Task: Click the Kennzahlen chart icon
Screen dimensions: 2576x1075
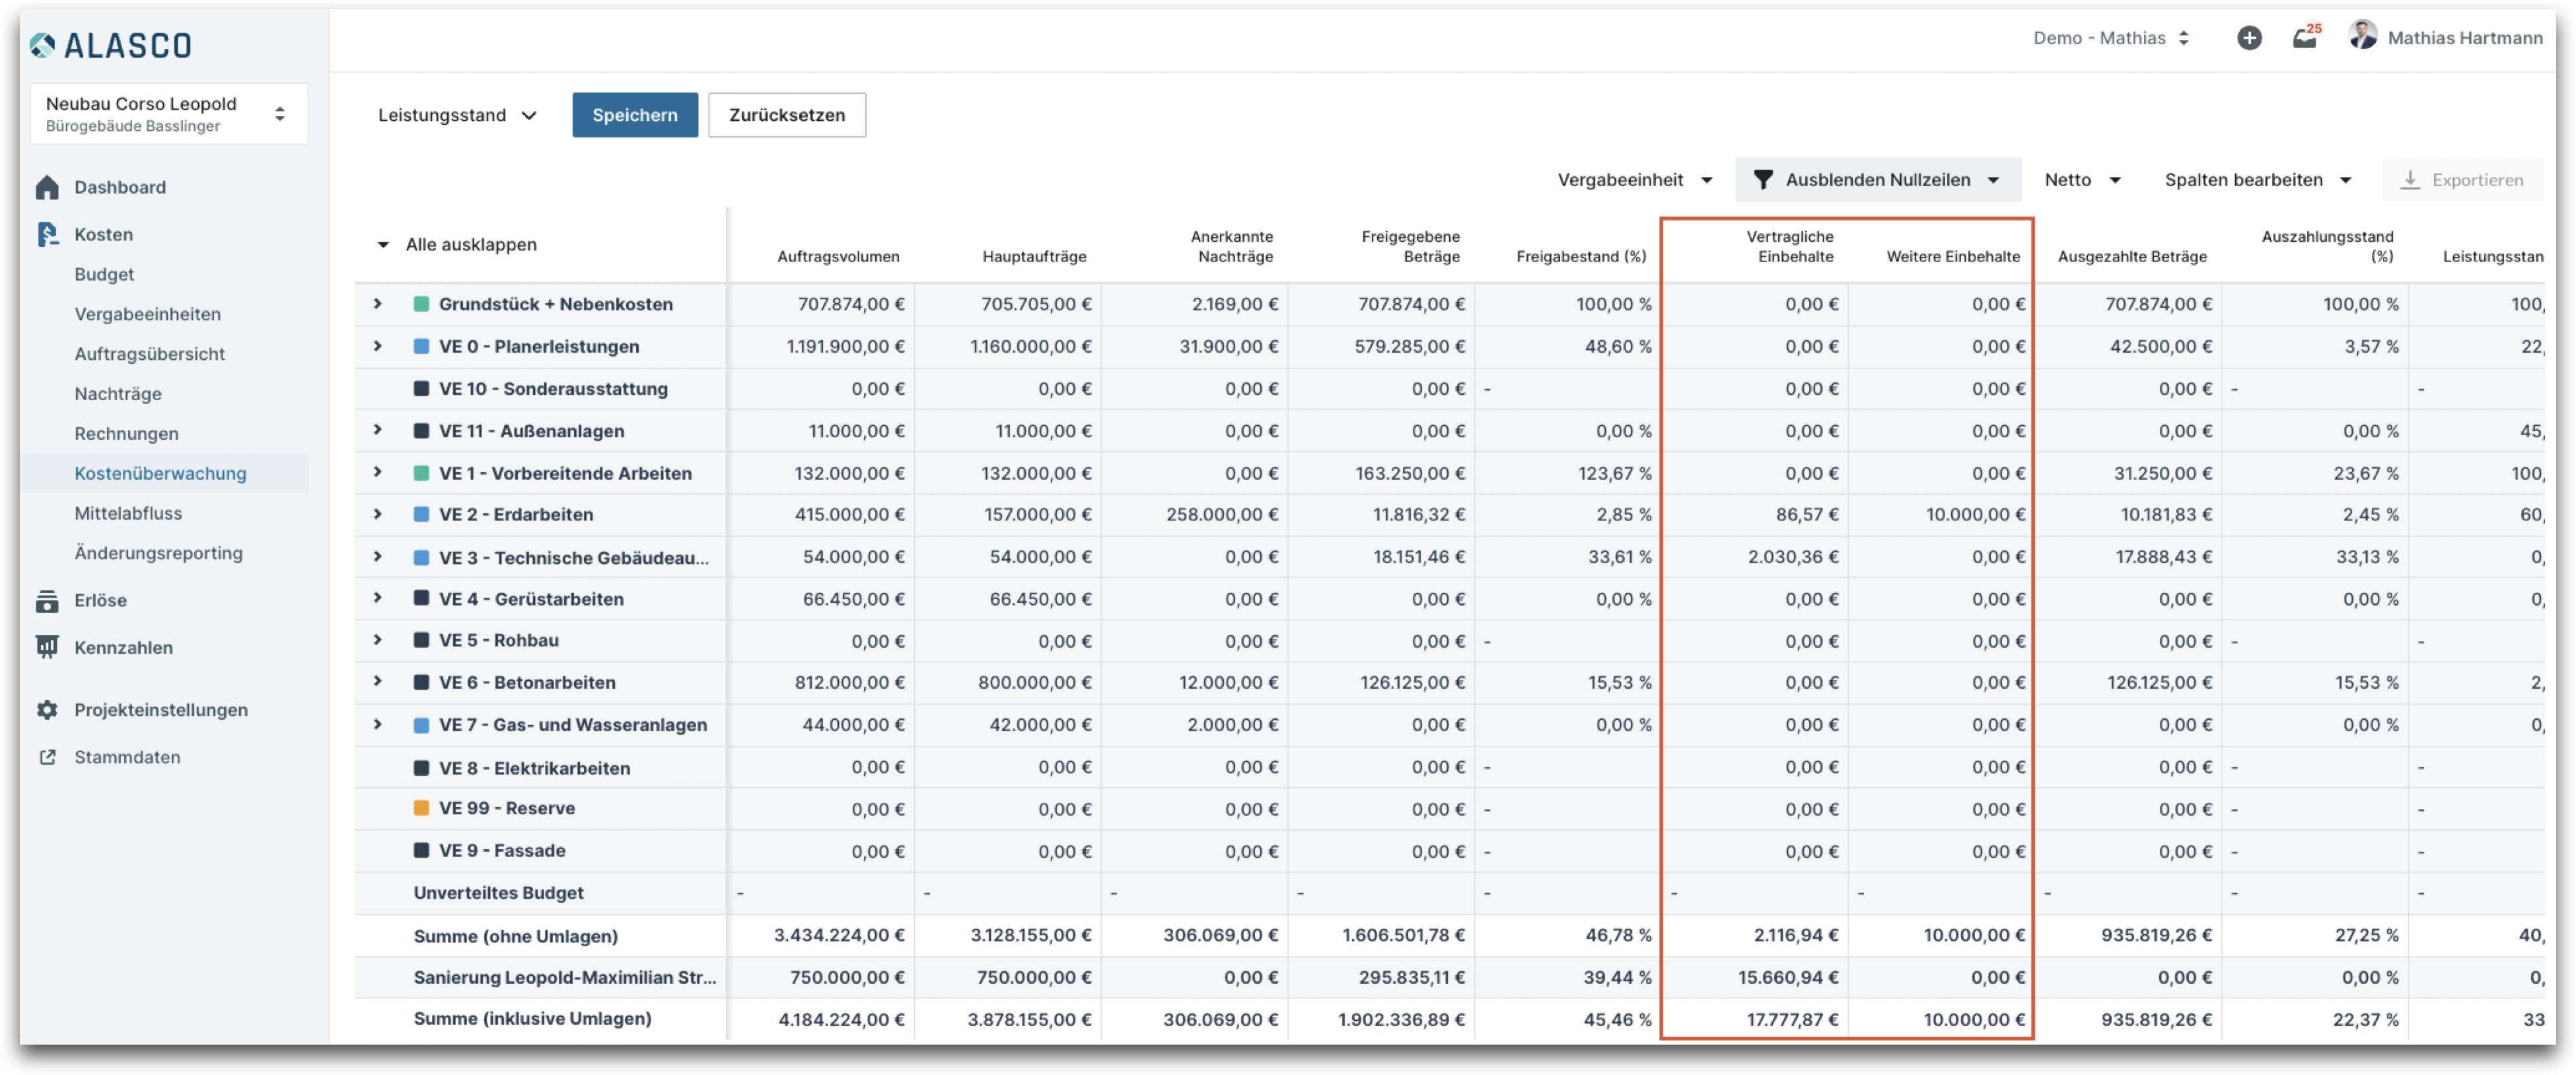Action: click(x=47, y=647)
